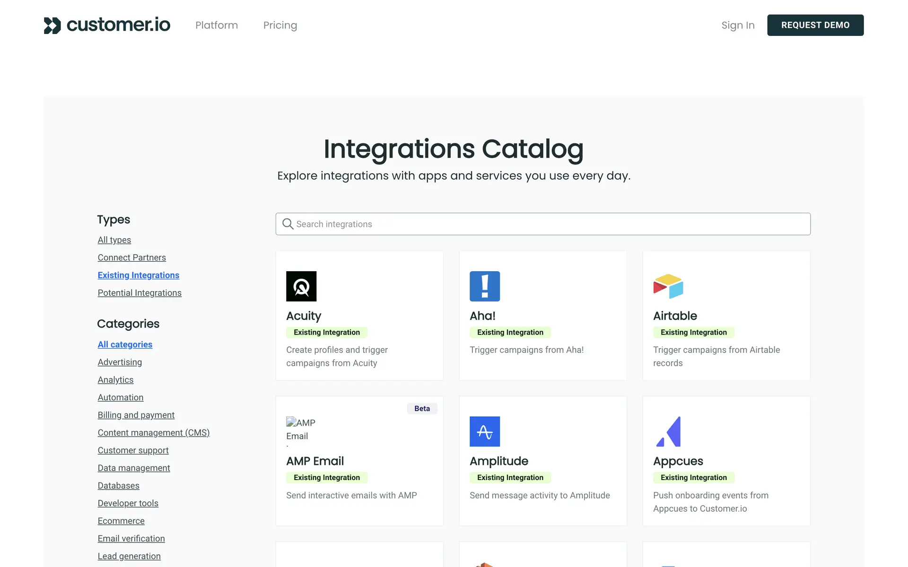Show All types filter
Viewport: 908px width, 567px height.
click(x=114, y=240)
